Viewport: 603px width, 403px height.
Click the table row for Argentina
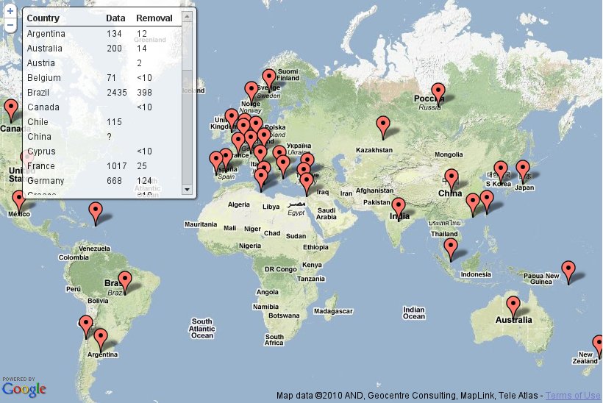(103, 34)
